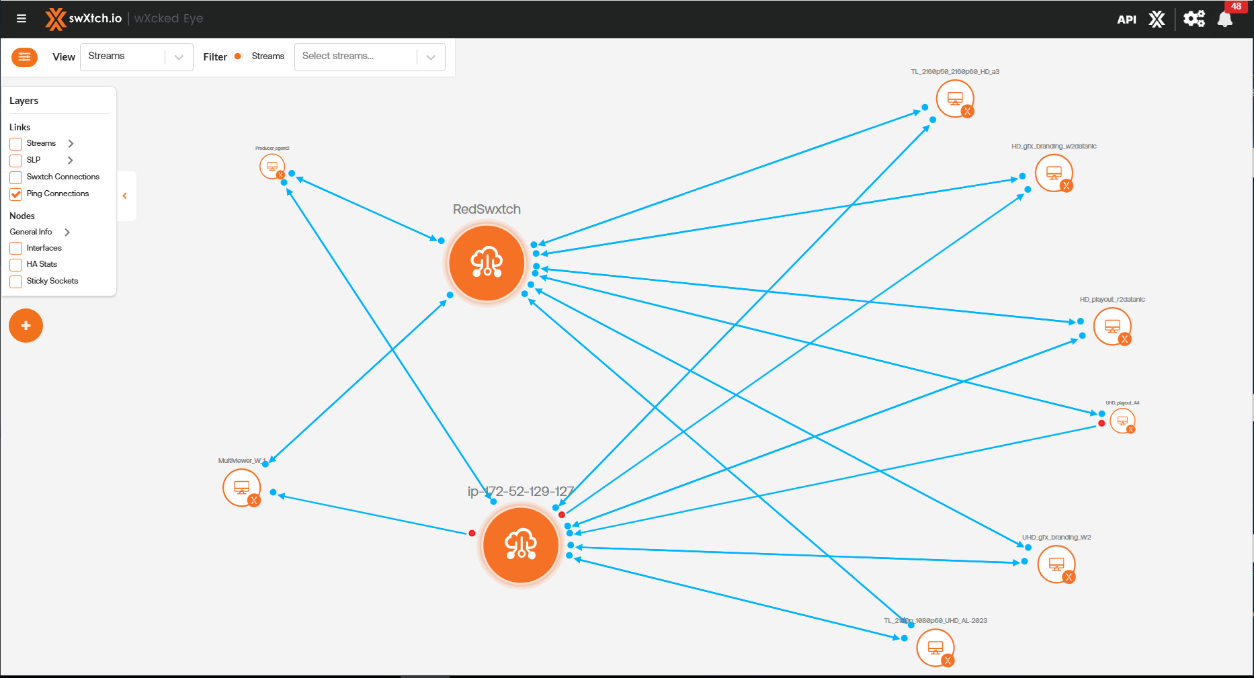
Task: Open the hamburger navigation menu
Action: pyautogui.click(x=22, y=19)
